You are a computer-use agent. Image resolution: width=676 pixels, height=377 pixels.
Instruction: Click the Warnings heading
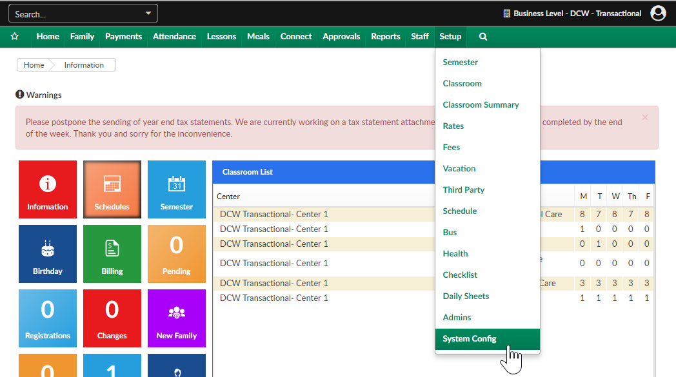pyautogui.click(x=44, y=95)
